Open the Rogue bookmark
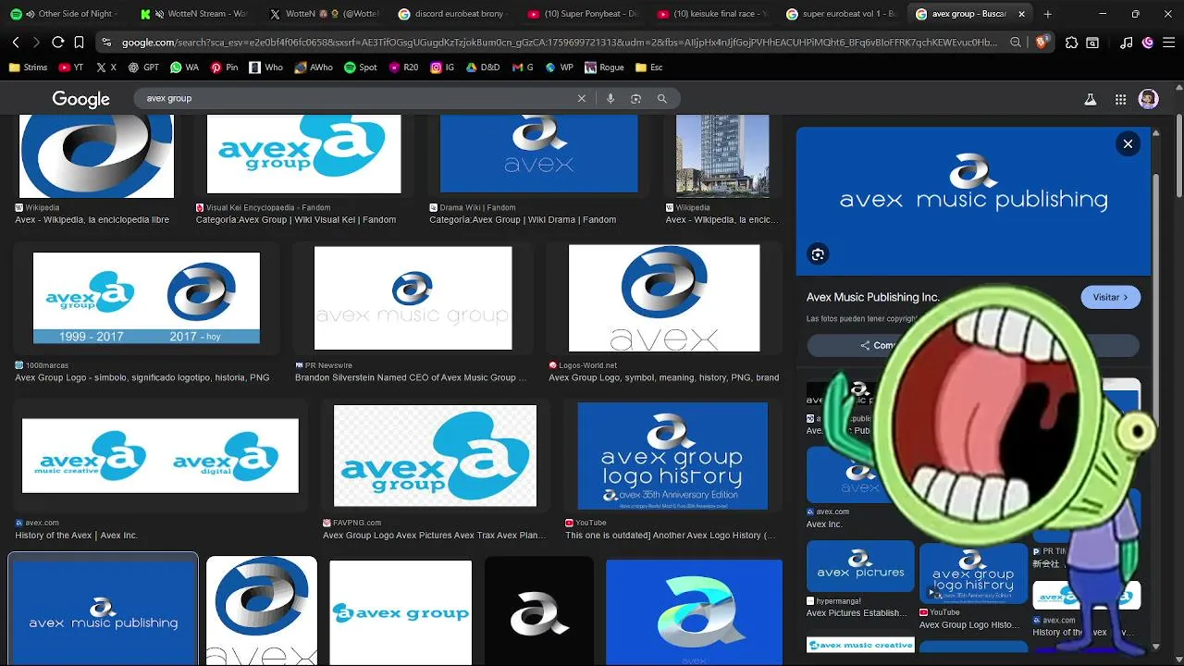 tap(603, 68)
